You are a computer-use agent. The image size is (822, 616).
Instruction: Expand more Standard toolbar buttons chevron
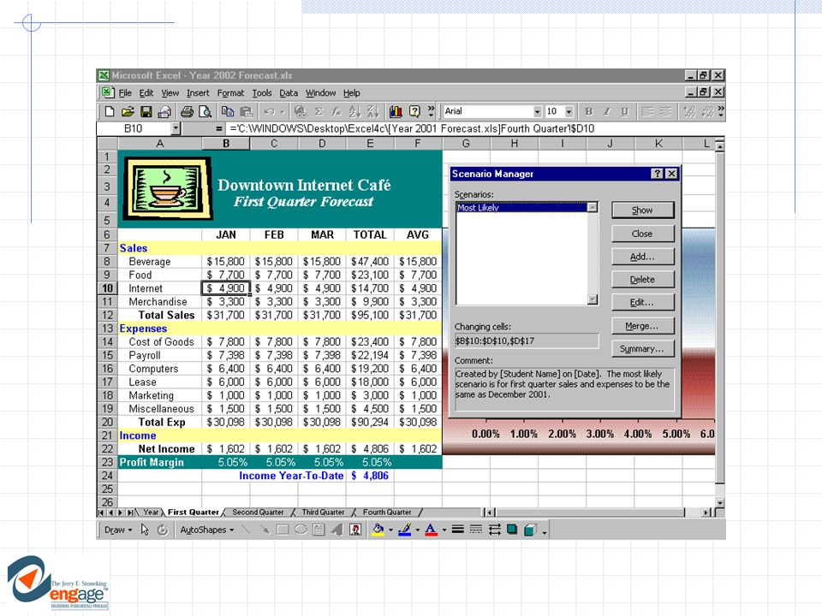(x=431, y=110)
